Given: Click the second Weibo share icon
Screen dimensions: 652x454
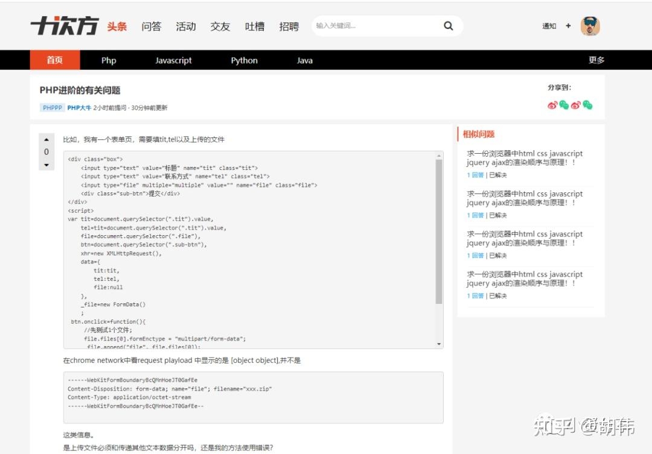Looking at the screenshot, I should tap(575, 105).
